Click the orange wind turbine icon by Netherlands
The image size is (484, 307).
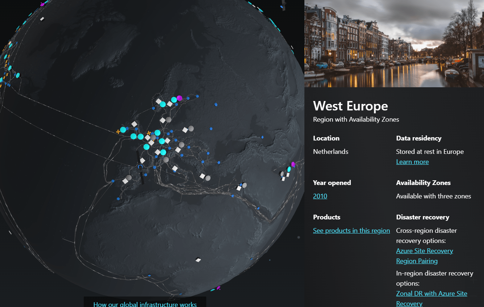pyautogui.click(x=149, y=133)
